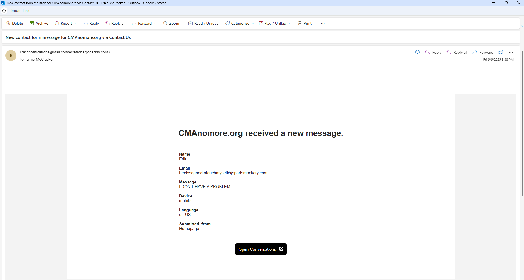Click the vertical scrollbar of the message
This screenshot has width=524, height=280.
[x=522, y=123]
